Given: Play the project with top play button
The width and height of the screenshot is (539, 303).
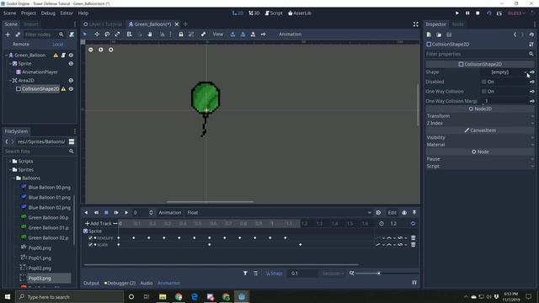Looking at the screenshot, I should (x=457, y=13).
